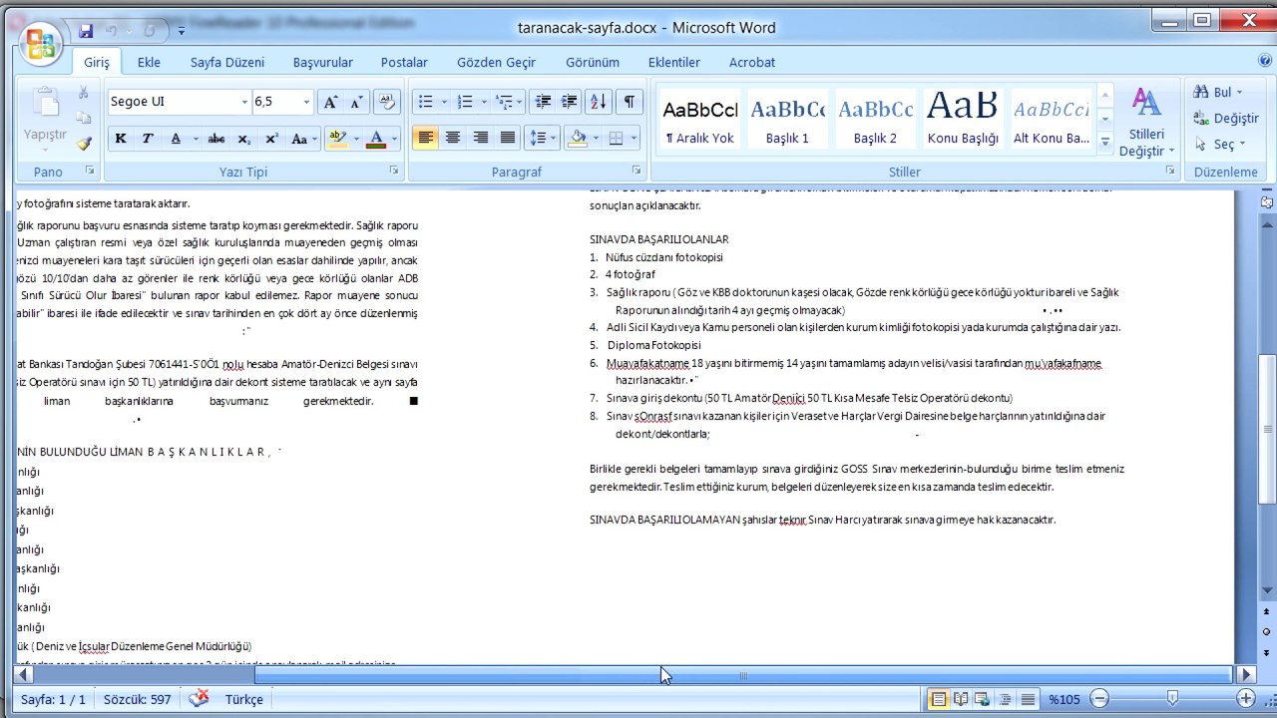
Task: Open font name Segoe UI dropdown
Action: (244, 102)
